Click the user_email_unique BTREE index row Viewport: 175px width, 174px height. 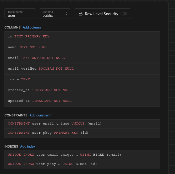82,155
